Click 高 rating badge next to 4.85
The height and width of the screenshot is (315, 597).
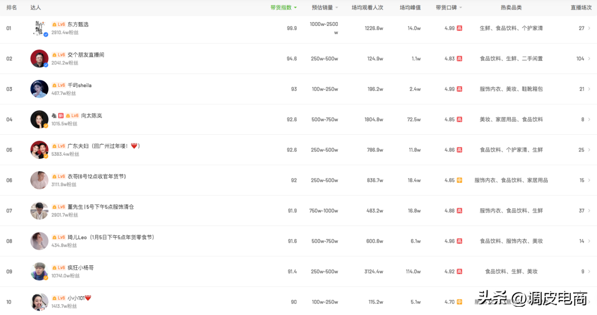point(459,119)
